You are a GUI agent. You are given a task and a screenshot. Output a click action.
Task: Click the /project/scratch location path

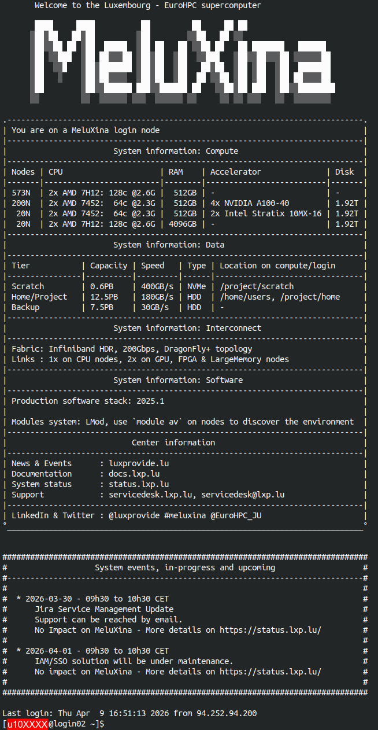(257, 286)
